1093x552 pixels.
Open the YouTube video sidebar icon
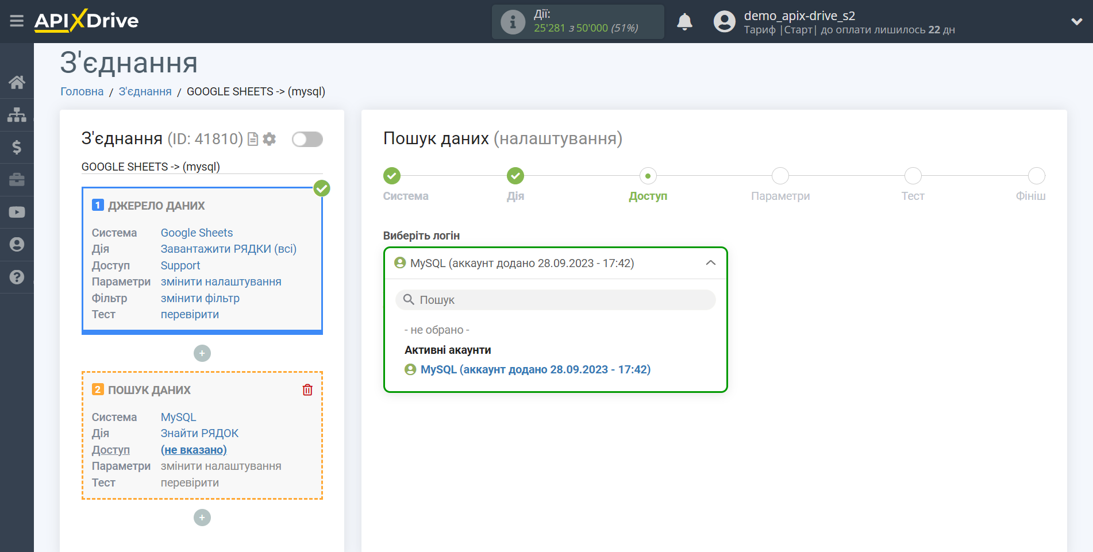click(x=17, y=212)
